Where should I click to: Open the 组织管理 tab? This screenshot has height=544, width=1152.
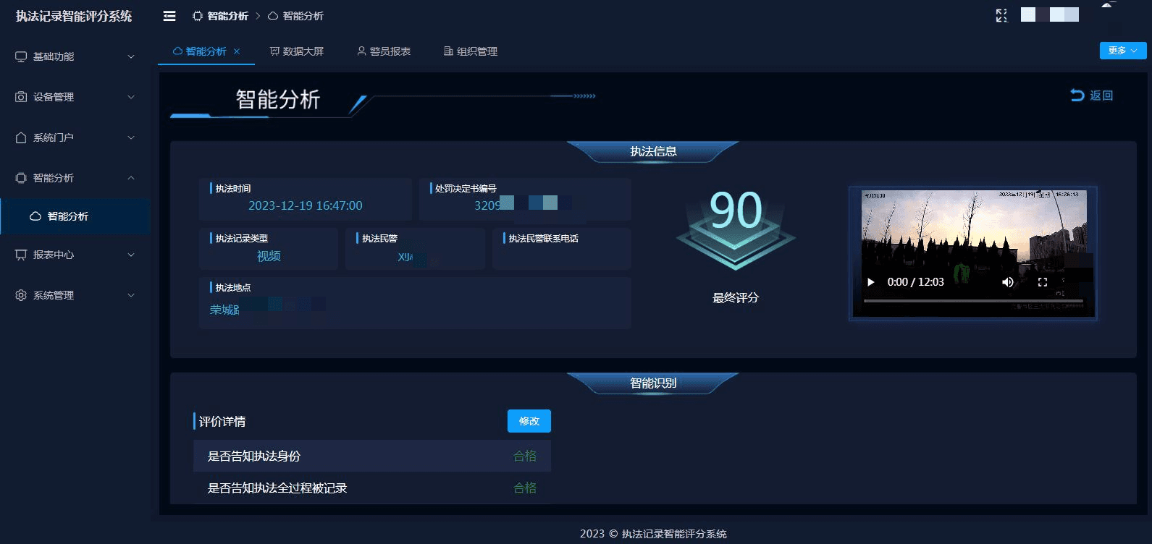471,51
